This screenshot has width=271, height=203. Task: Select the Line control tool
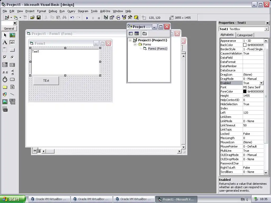click(x=12, y=94)
